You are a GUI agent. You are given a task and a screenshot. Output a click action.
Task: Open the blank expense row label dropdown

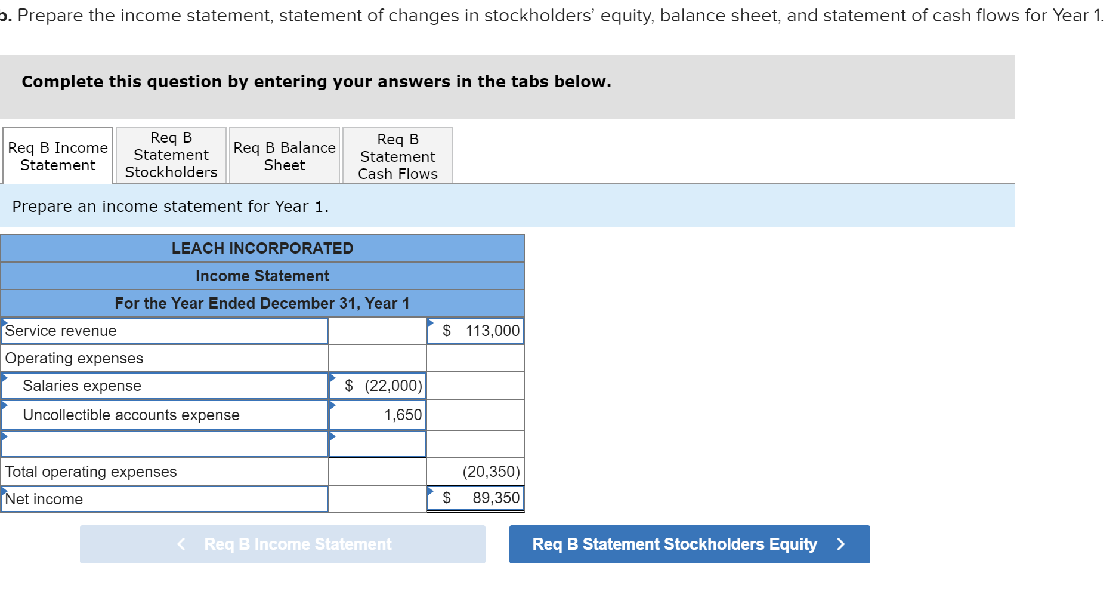[x=165, y=444]
